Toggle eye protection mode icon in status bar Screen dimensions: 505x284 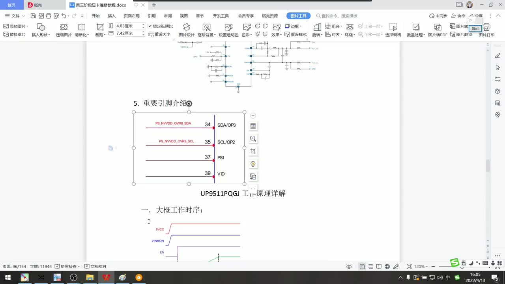click(349, 267)
